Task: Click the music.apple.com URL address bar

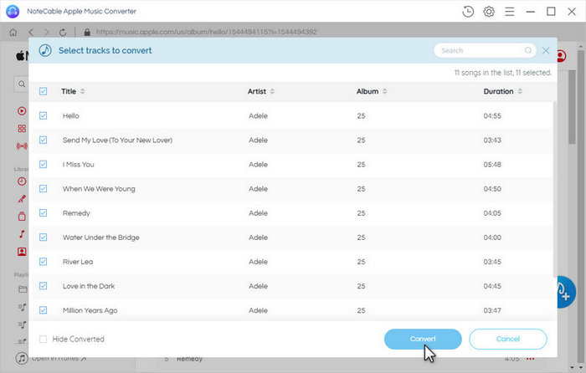Action: (x=207, y=32)
